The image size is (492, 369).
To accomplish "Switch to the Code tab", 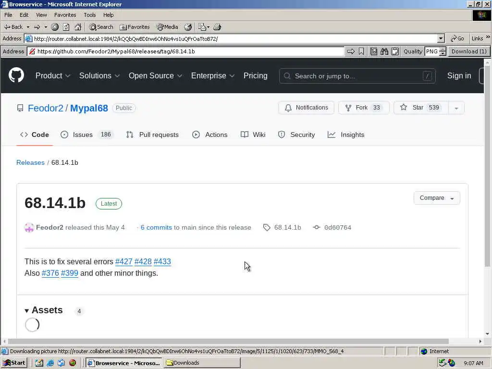I will click(35, 135).
